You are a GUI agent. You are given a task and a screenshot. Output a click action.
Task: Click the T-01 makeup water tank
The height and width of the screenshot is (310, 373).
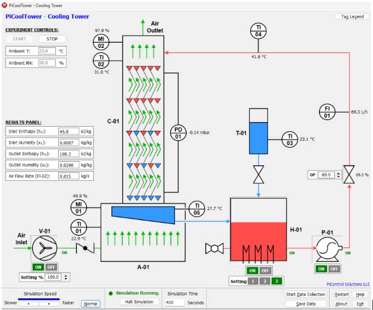click(x=258, y=131)
